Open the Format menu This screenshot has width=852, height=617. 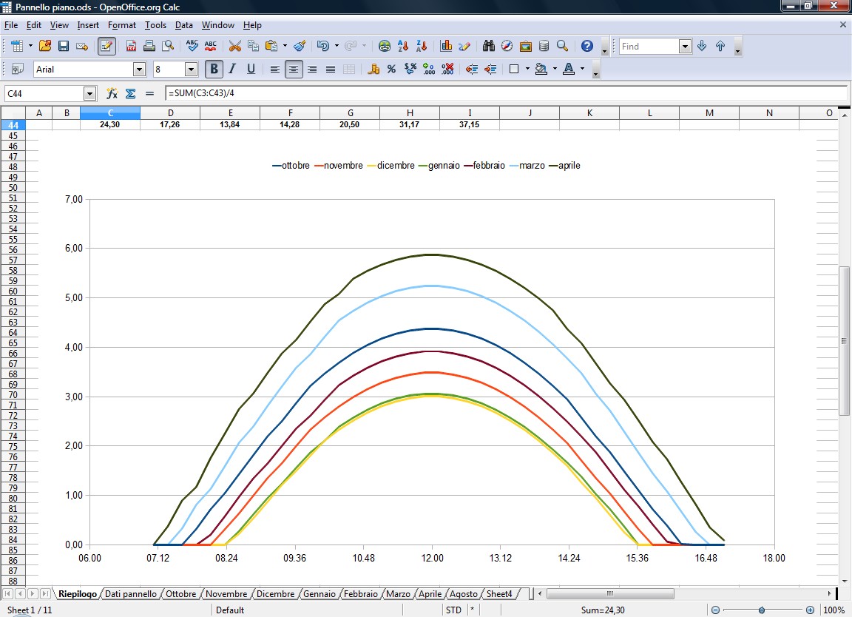click(122, 25)
